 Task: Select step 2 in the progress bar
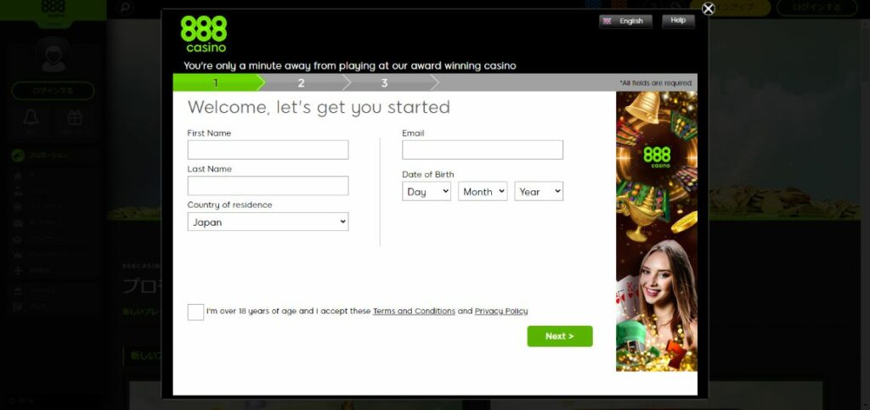(x=301, y=83)
